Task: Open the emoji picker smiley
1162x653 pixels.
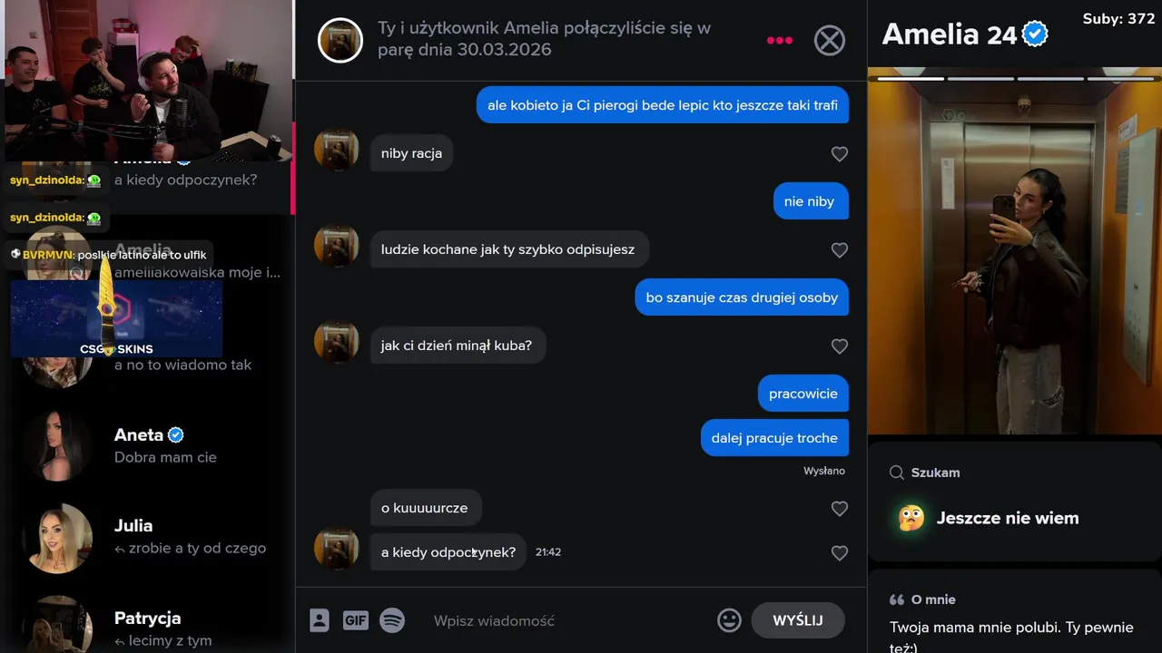Action: tap(729, 620)
